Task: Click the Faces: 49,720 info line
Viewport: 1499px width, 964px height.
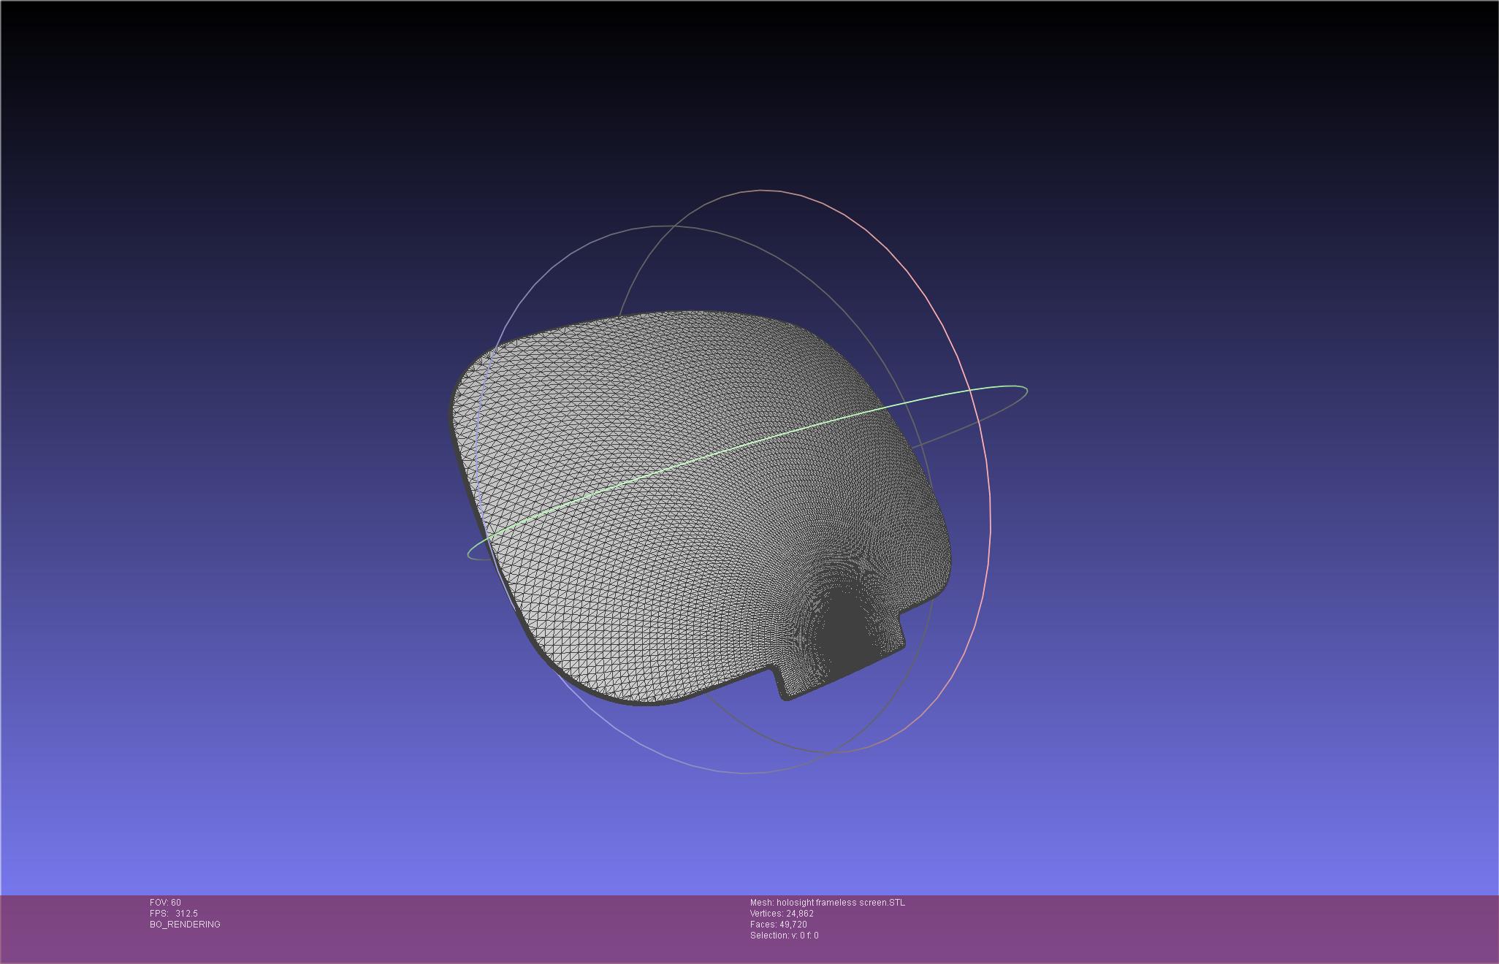Action: 778,925
